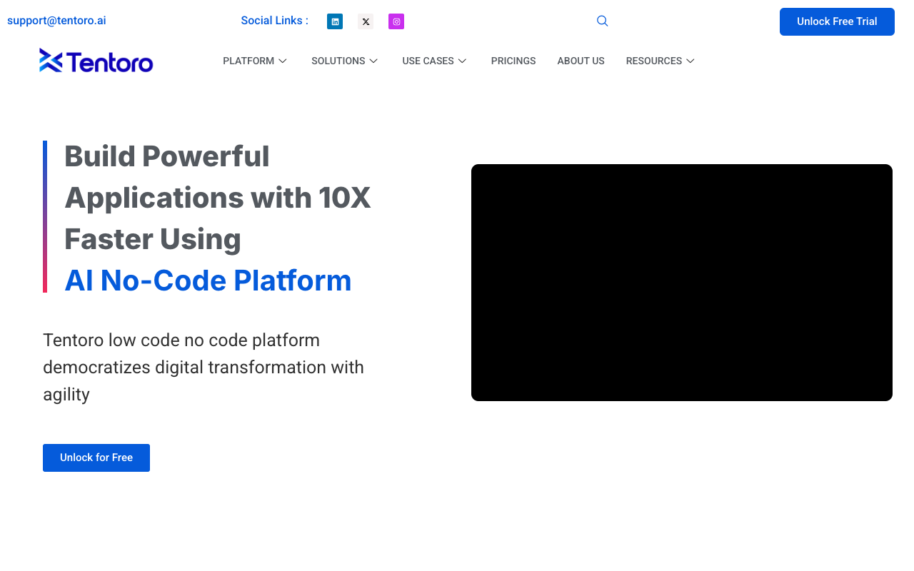Open the Instagram social link icon
This screenshot has height=571, width=914.
tap(396, 21)
